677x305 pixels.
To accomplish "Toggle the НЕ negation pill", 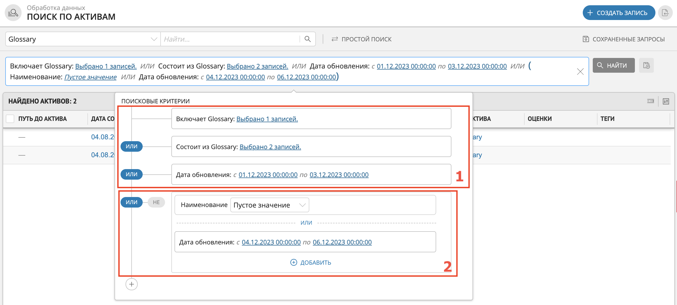I will [156, 202].
